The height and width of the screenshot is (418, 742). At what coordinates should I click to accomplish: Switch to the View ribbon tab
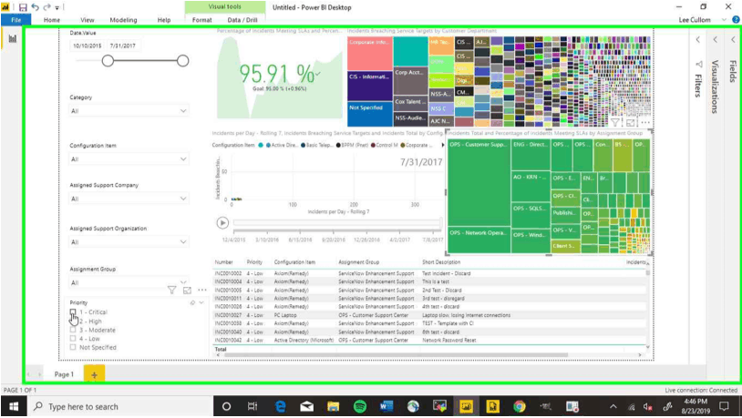[x=88, y=20]
